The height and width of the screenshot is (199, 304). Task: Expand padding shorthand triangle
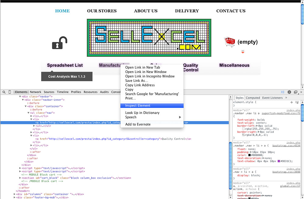pos(251,152)
